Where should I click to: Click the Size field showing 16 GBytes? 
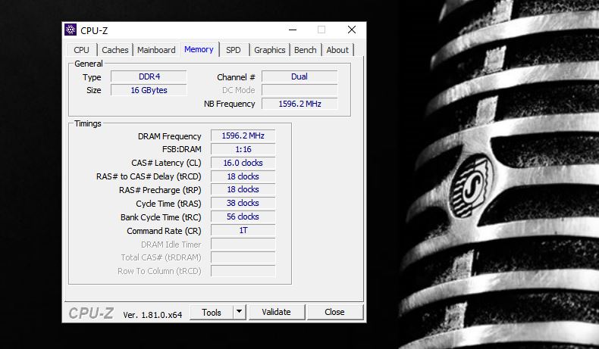coord(149,90)
